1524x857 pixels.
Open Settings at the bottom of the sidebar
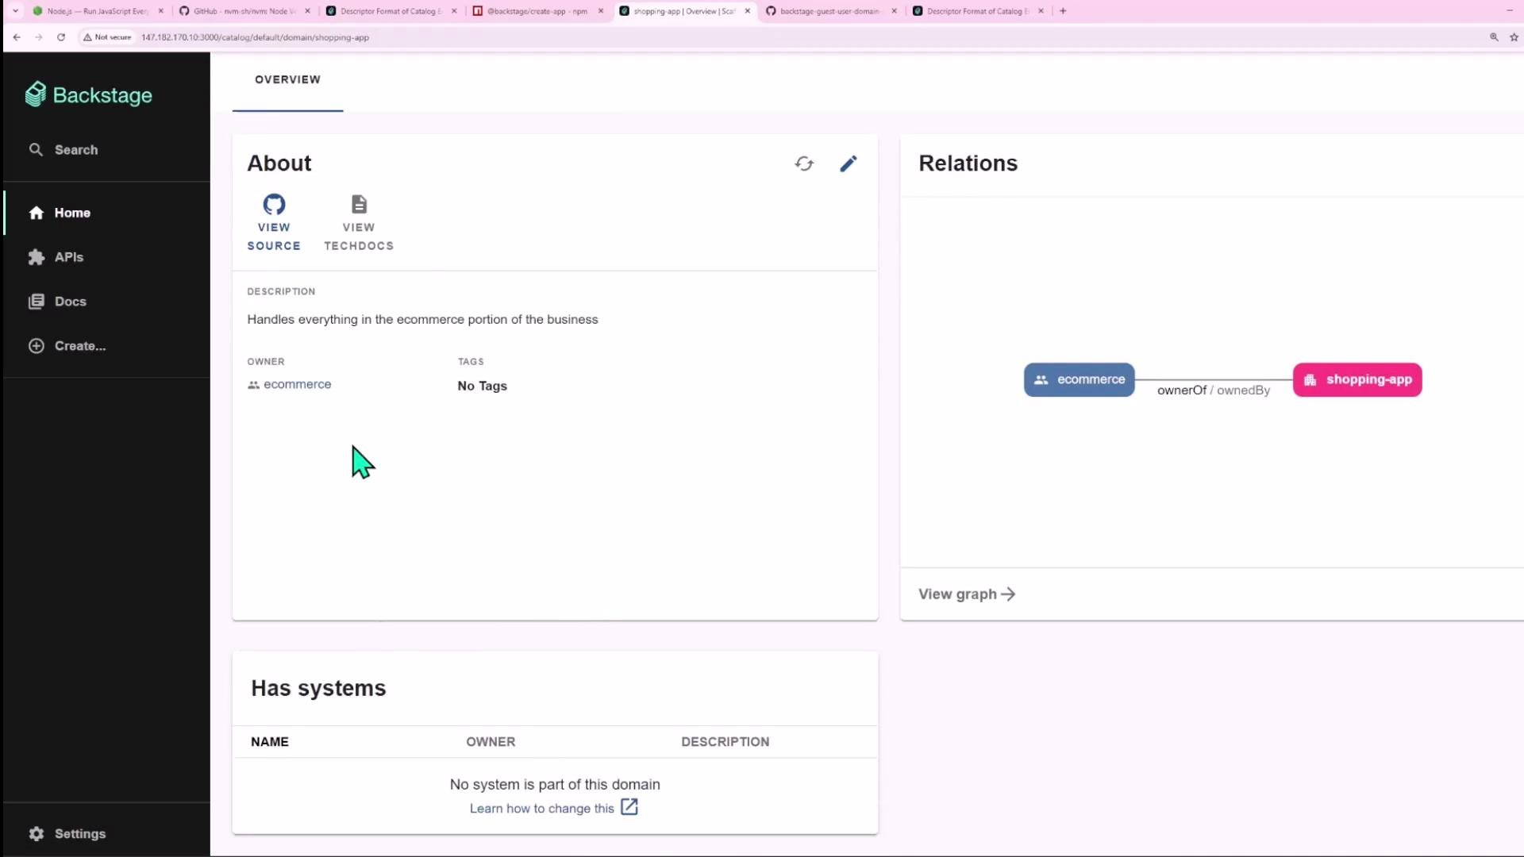67,834
